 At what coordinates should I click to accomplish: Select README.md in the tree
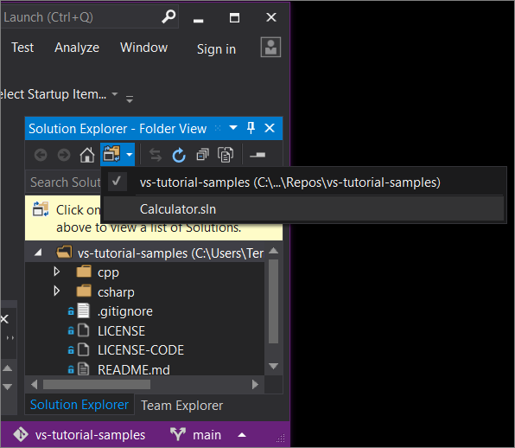tap(134, 370)
